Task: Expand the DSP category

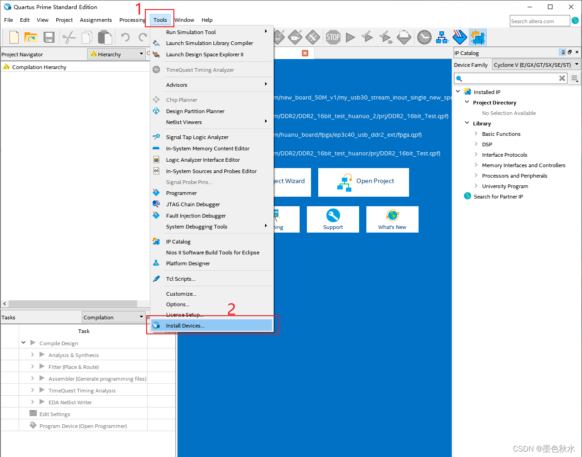Action: (x=476, y=144)
